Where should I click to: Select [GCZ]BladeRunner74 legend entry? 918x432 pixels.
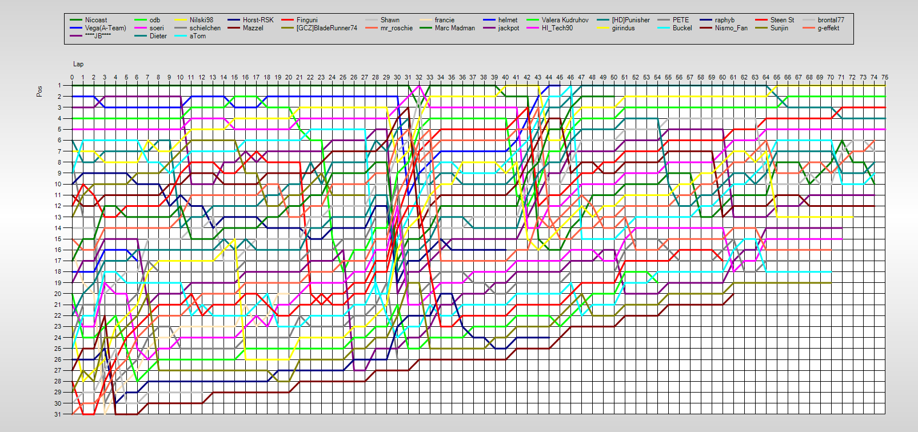click(x=326, y=28)
